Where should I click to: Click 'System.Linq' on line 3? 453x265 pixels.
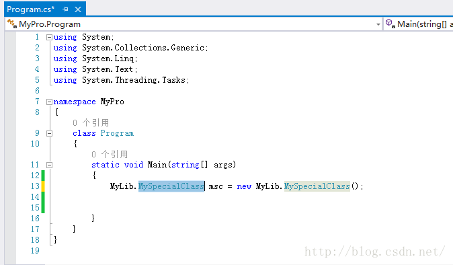pos(108,59)
